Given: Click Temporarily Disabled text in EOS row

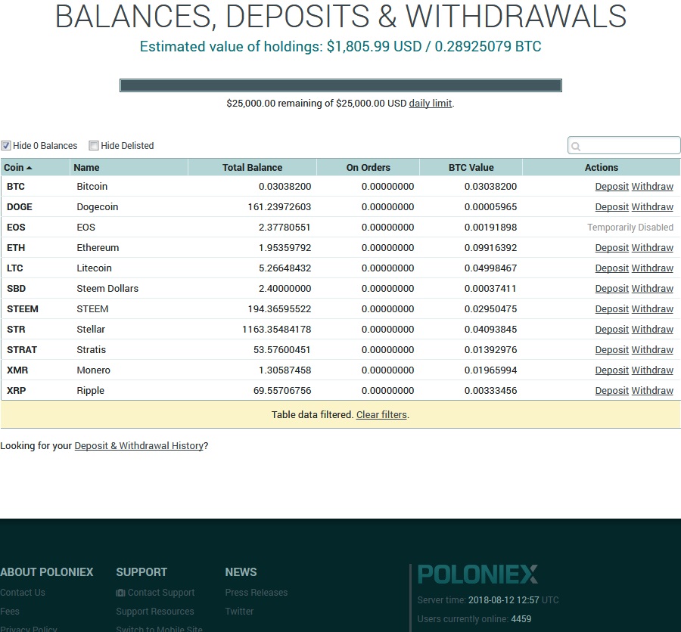Looking at the screenshot, I should [x=630, y=228].
